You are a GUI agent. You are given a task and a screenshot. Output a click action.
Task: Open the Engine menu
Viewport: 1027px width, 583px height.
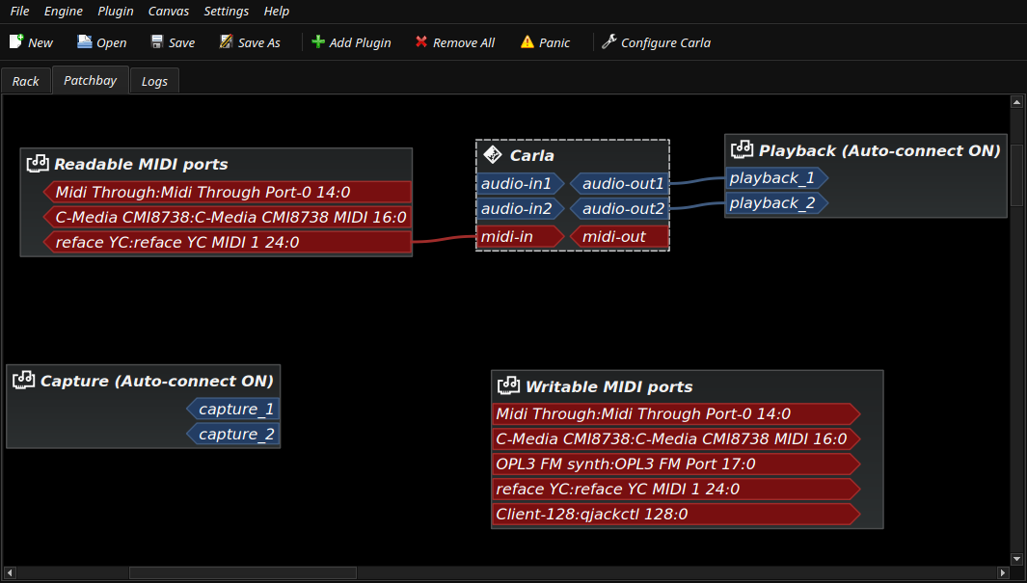point(63,12)
